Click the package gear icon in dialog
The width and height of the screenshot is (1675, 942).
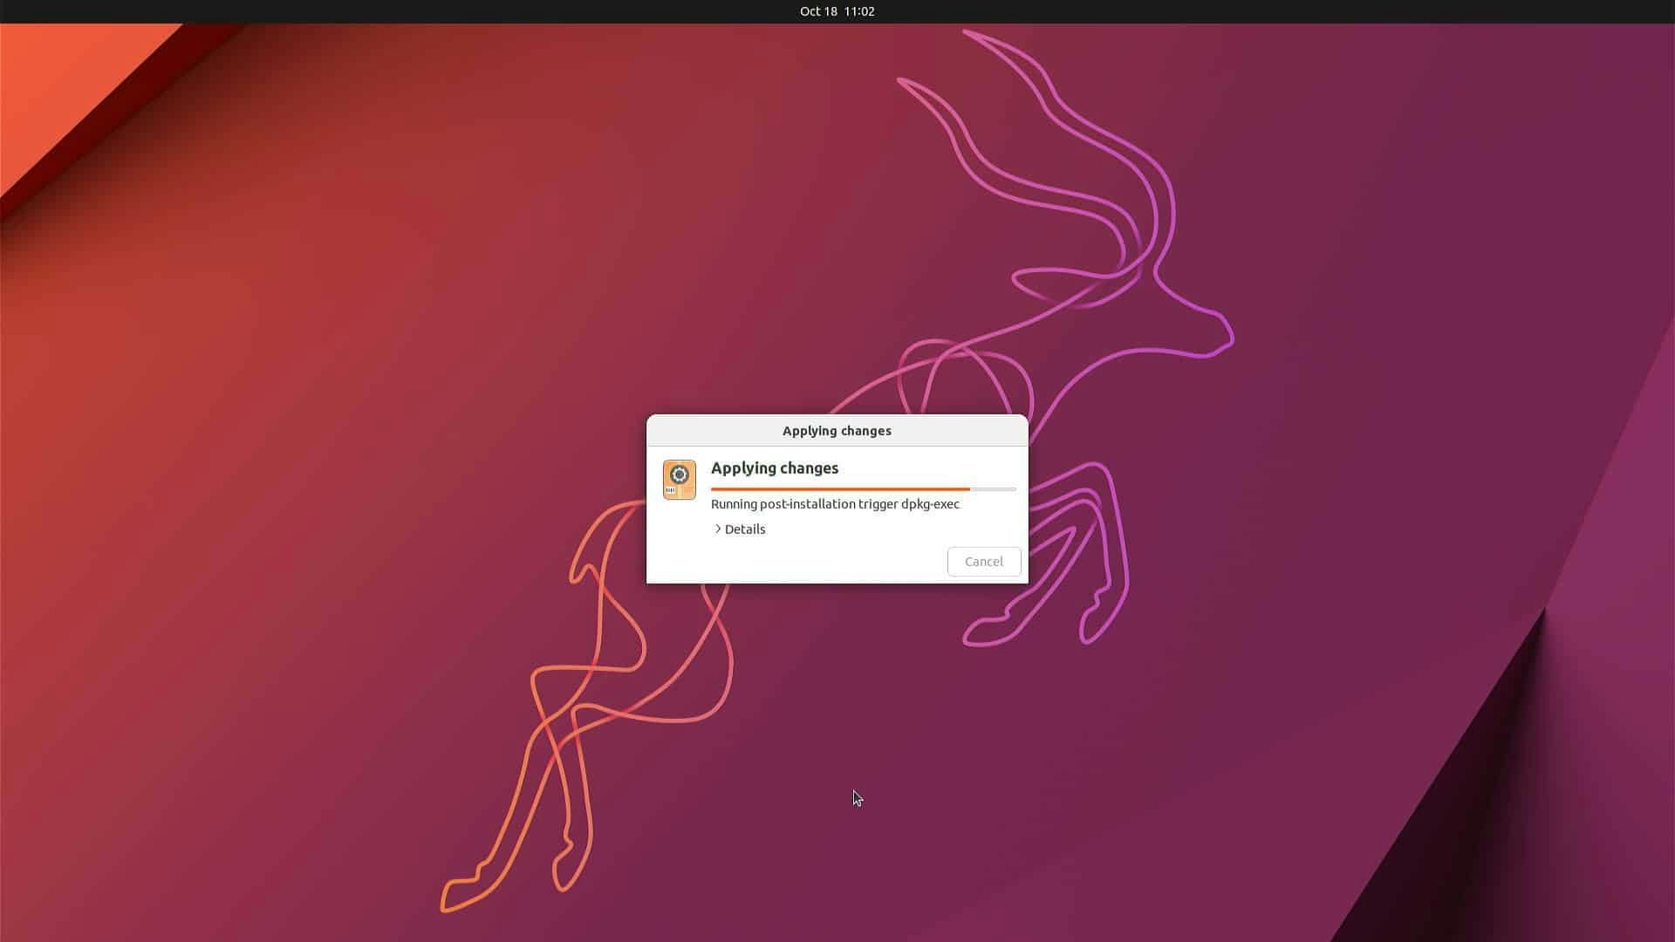click(679, 480)
